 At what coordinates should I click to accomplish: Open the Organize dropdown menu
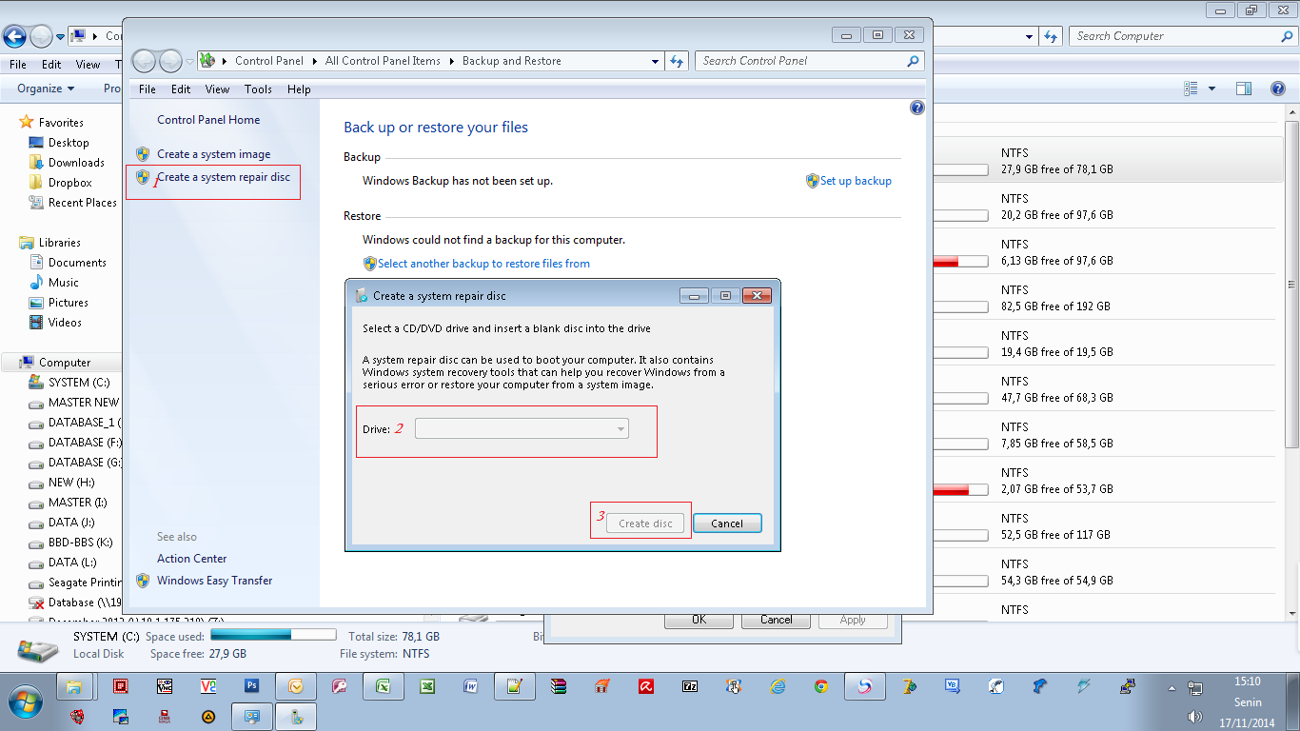point(46,89)
